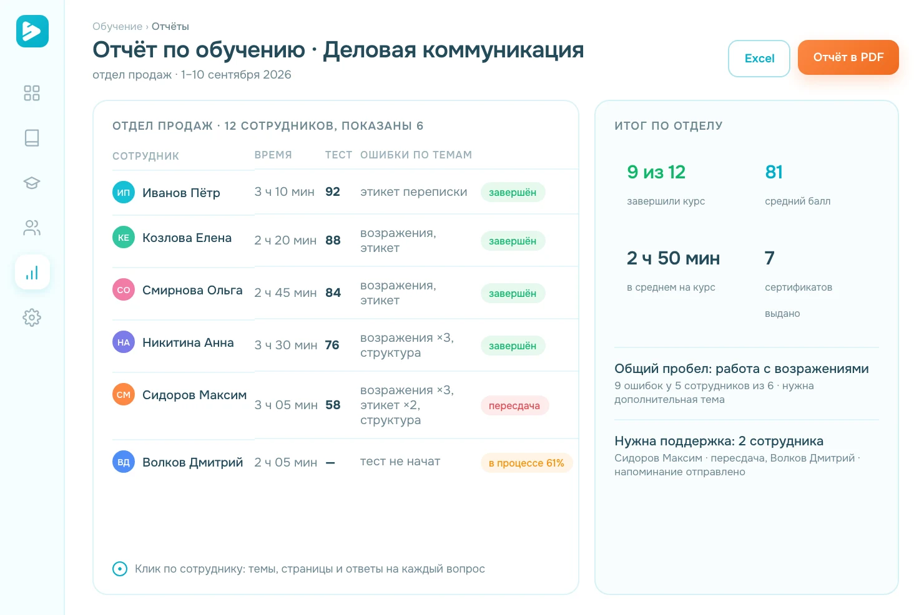
Task: Open the dashboard grid icon in sidebar
Action: tap(32, 93)
